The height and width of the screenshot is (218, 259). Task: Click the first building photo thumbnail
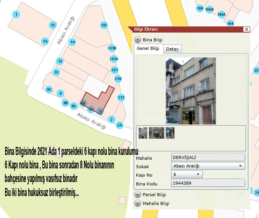[143, 133]
